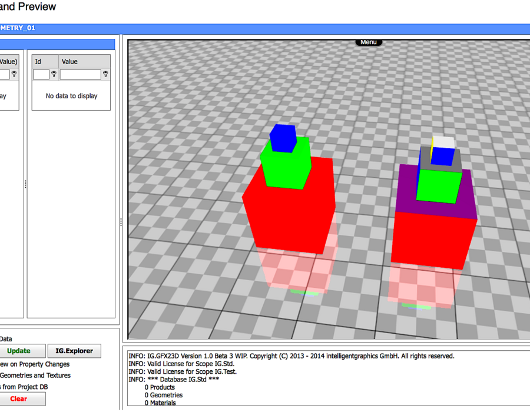
Task: Sort by the Value column header next to Id
Action: [84, 61]
